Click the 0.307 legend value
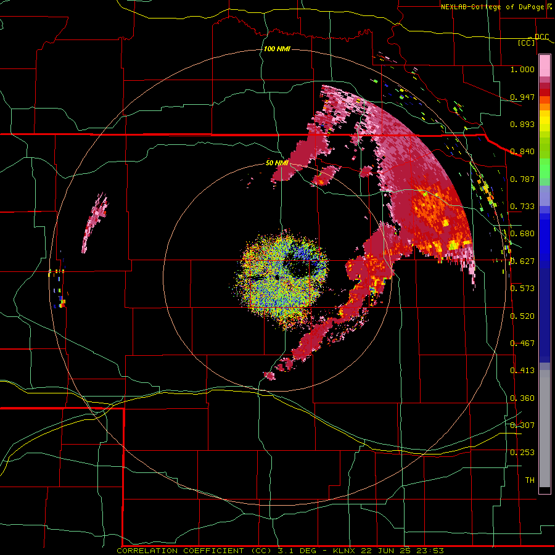This screenshot has width=555, height=555. point(522,425)
